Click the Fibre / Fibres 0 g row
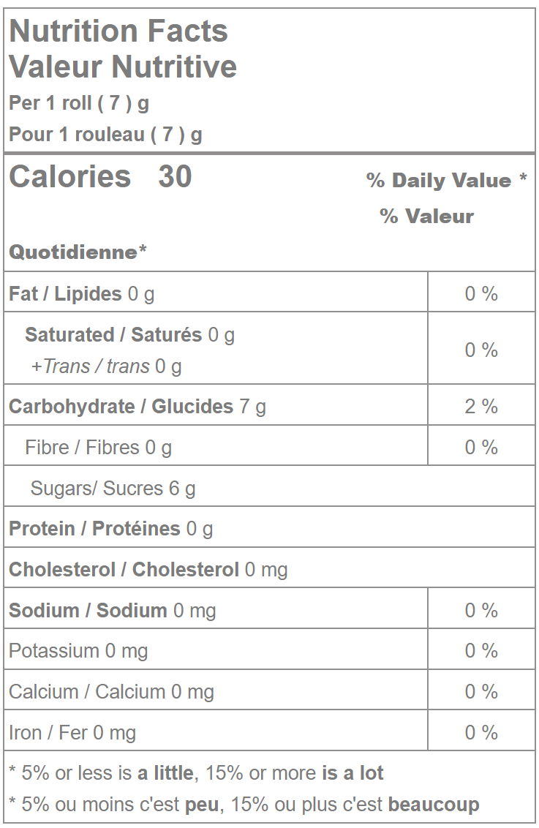Viewport: 539px width, 828px height. (98, 448)
